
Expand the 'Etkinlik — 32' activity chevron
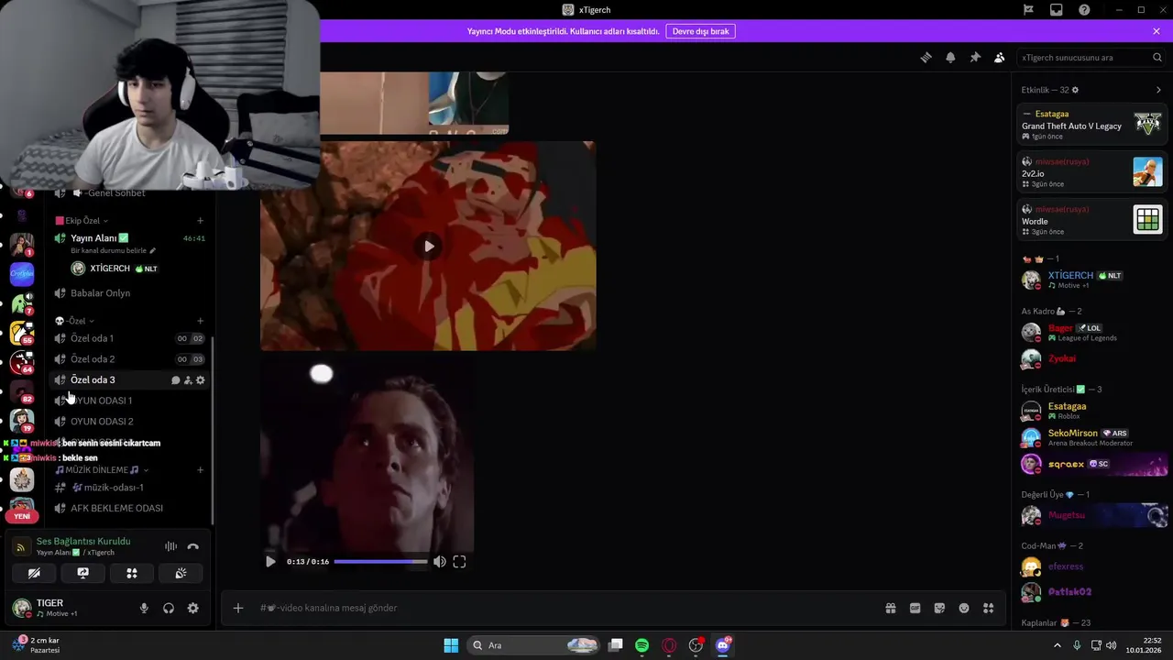pos(1158,90)
